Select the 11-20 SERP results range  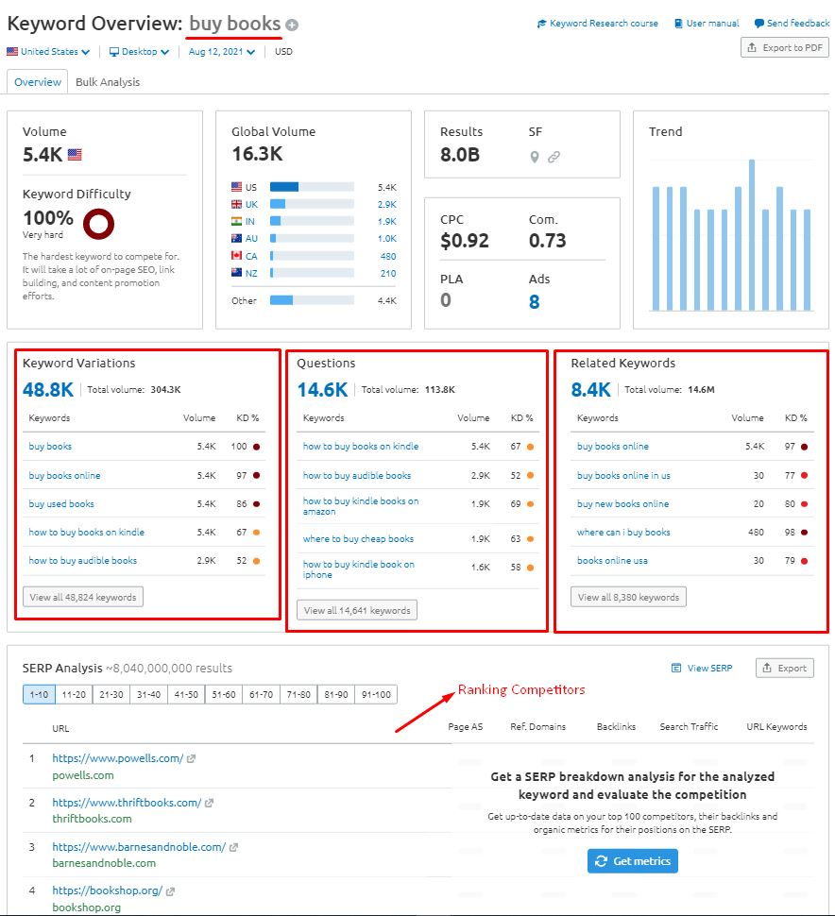click(74, 694)
